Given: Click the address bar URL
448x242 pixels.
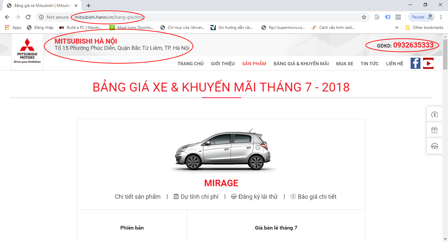Looking at the screenshot, I should 109,17.
